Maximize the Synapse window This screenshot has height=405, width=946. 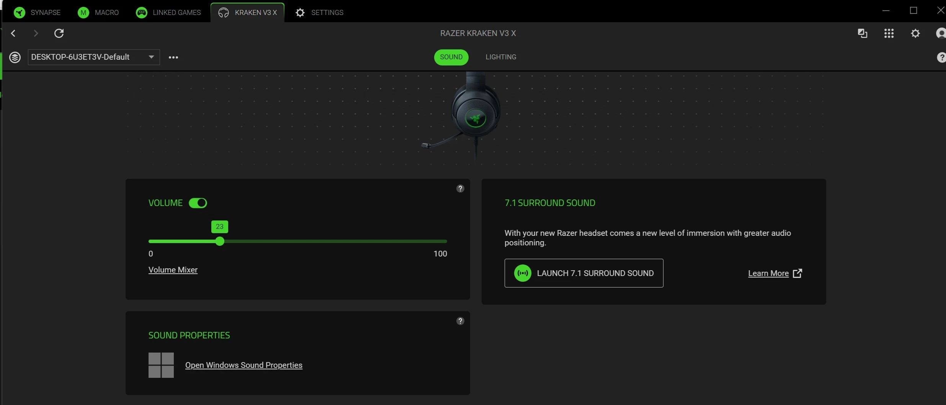click(913, 11)
